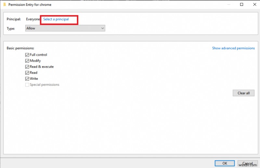Click the Permission Entry for chrome title
The height and width of the screenshot is (168, 260).
(30, 5)
